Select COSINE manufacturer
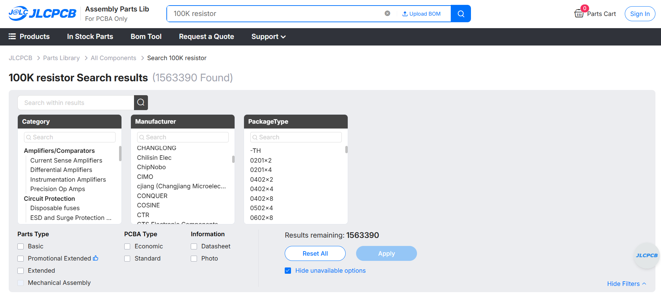661x297 pixels. click(x=148, y=205)
